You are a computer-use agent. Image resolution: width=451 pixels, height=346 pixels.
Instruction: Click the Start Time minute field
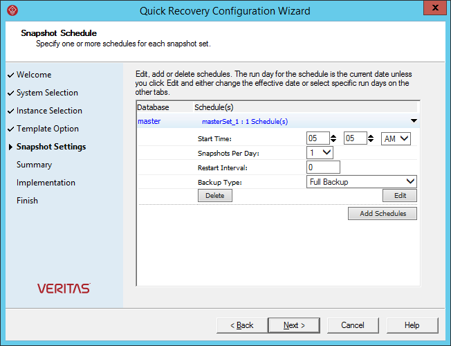[356, 138]
